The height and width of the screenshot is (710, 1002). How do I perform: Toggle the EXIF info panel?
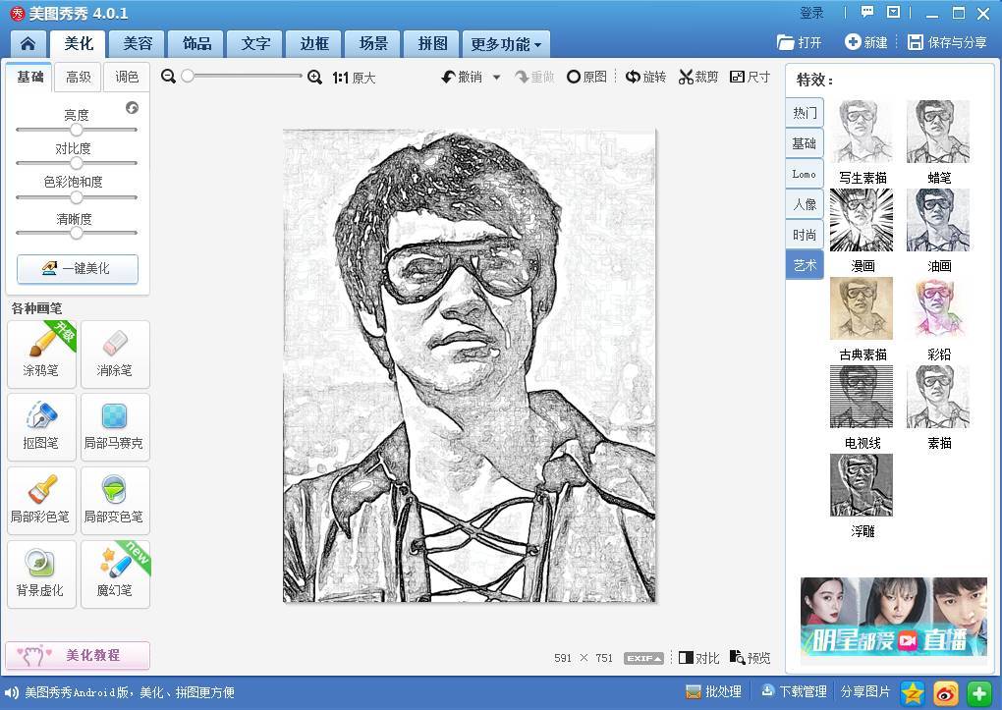click(x=643, y=658)
